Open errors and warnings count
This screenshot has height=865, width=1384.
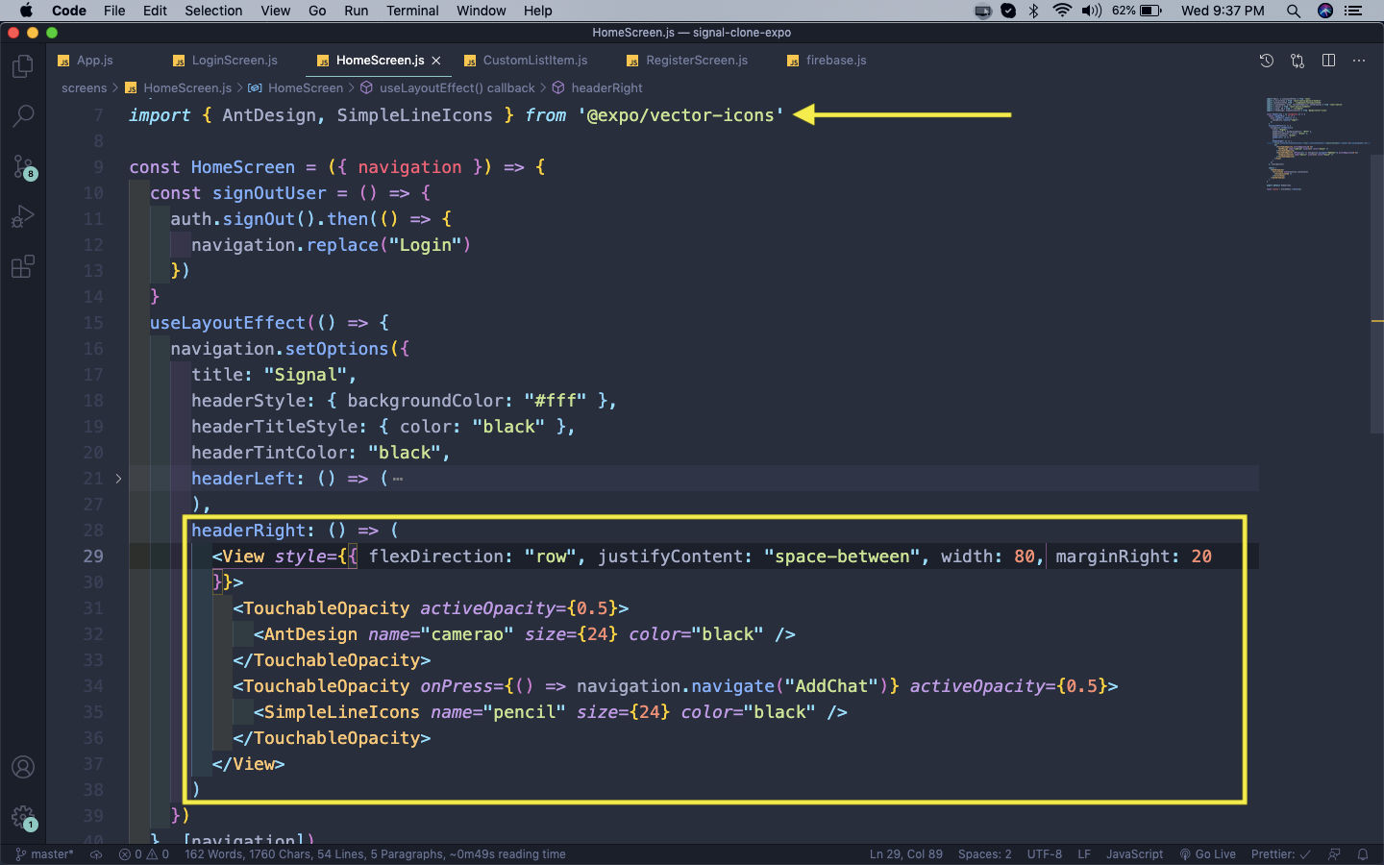[x=144, y=854]
